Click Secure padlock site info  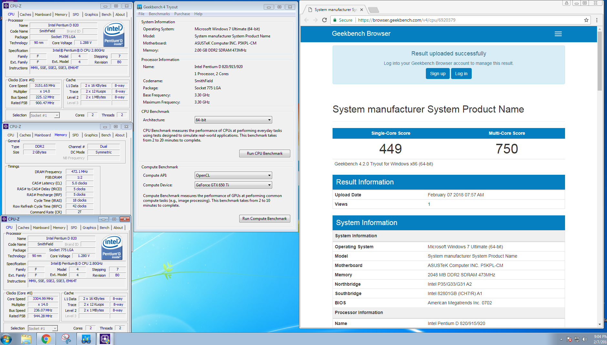[x=342, y=20]
